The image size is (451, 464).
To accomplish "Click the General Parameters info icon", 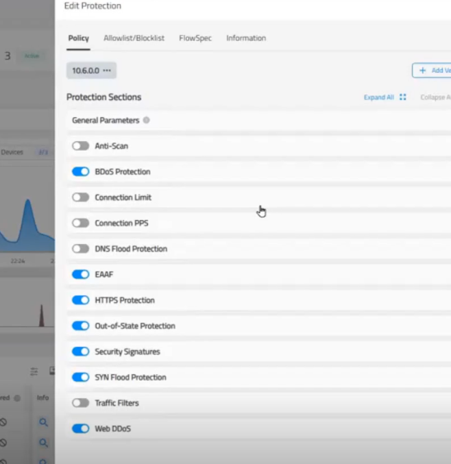I will click(146, 120).
